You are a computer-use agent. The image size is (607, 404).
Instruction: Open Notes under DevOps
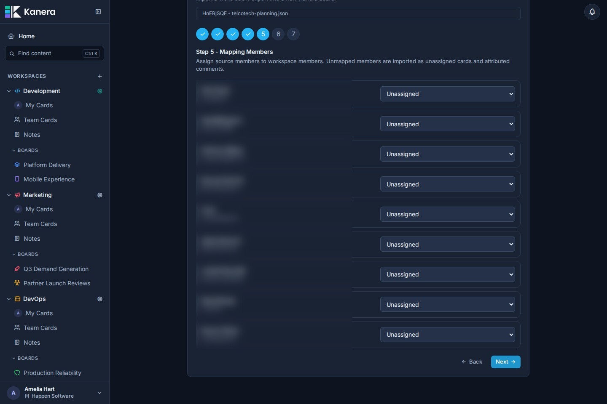point(32,343)
